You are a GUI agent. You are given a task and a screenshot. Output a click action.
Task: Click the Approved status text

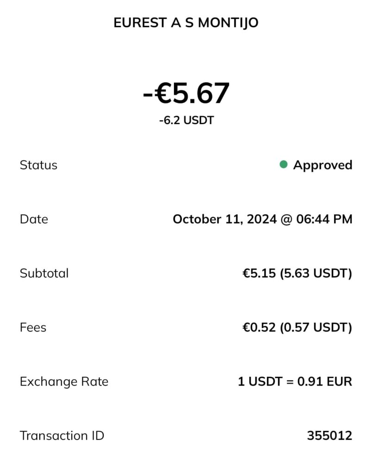tap(322, 165)
